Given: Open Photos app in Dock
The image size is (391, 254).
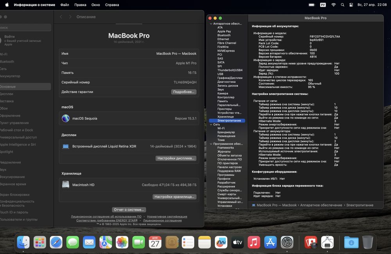Looking at the screenshot, I should (122, 242).
